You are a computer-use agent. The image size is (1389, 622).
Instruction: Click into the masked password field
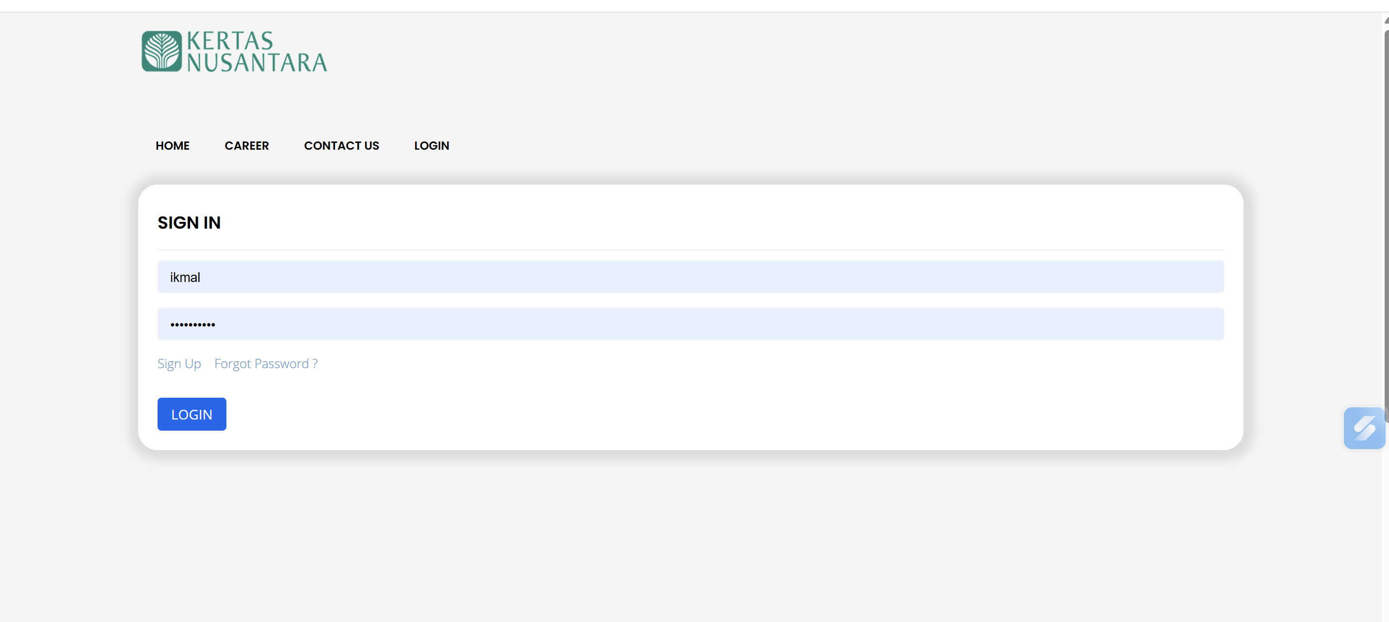[x=690, y=325]
